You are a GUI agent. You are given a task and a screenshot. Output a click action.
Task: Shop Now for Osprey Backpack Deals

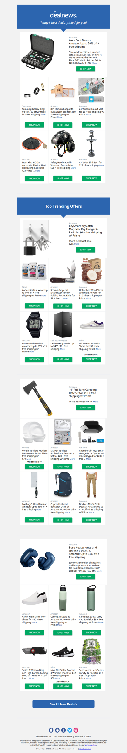pos(63,520)
